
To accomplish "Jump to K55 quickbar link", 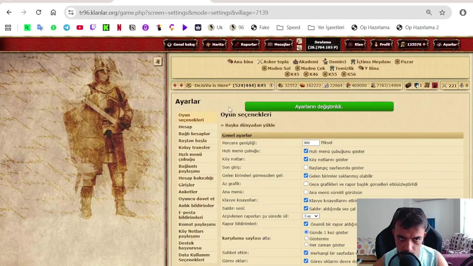I will pyautogui.click(x=330, y=74).
